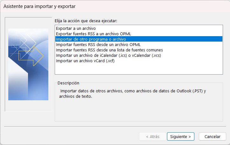Choose 'Importar un archivo vCard (.vcf)'
Screen dimensions: 230x145
[x=85, y=61]
